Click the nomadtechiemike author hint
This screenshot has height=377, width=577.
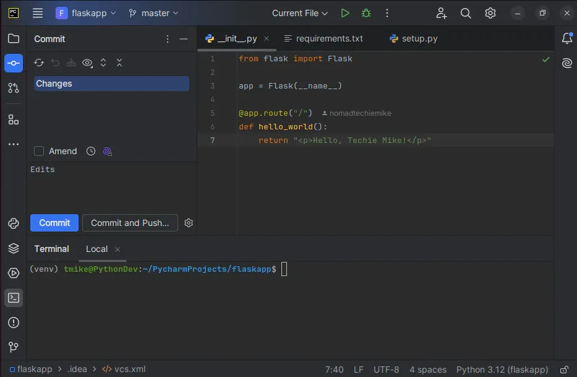click(x=357, y=113)
